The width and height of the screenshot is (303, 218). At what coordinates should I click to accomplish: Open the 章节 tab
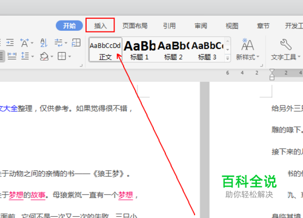point(263,26)
